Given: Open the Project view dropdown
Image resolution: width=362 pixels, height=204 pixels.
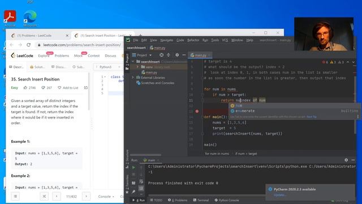Looking at the screenshot, I should (x=142, y=55).
